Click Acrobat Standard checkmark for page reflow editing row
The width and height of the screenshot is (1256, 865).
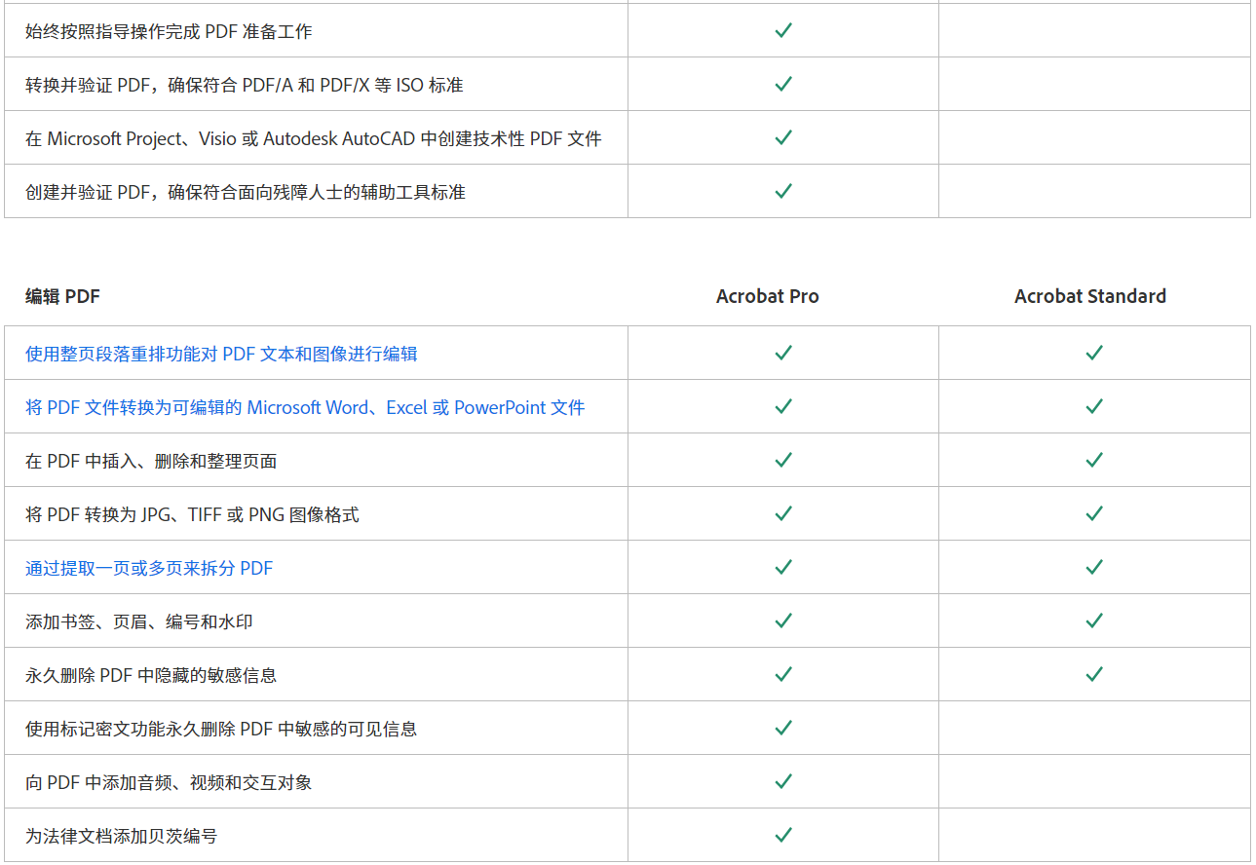(x=1093, y=353)
